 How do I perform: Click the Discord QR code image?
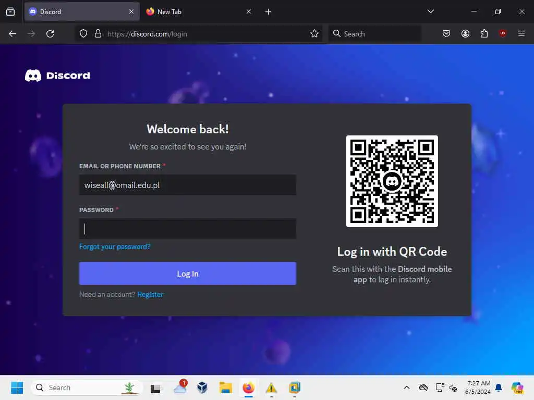392,181
